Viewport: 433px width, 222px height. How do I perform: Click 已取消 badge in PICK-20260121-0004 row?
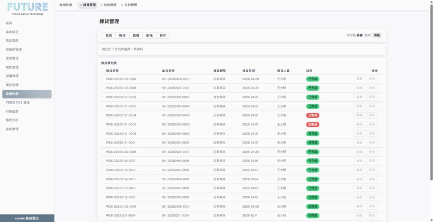312,116
